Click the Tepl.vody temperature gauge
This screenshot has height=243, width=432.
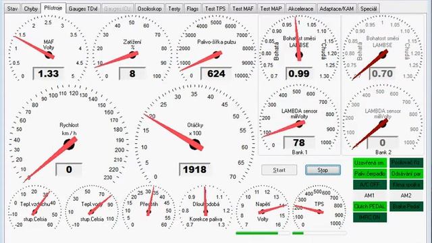click(x=92, y=208)
